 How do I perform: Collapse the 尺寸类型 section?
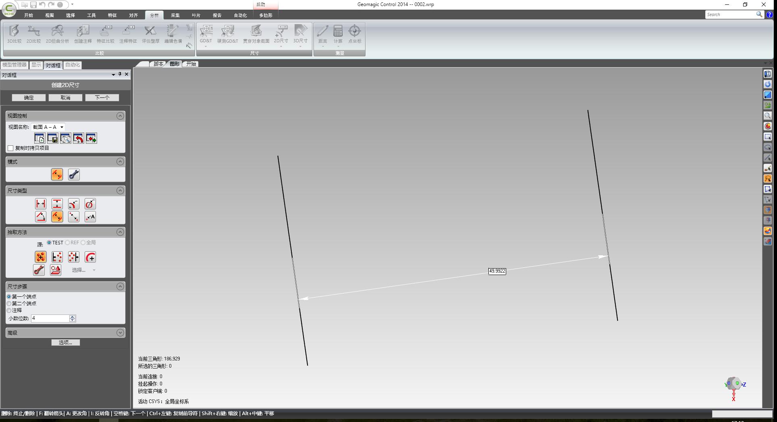pyautogui.click(x=120, y=190)
